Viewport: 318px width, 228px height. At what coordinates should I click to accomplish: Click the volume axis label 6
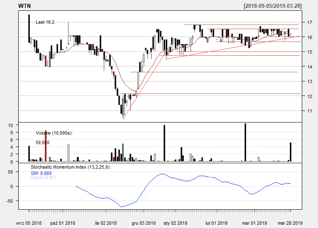tap(12, 140)
